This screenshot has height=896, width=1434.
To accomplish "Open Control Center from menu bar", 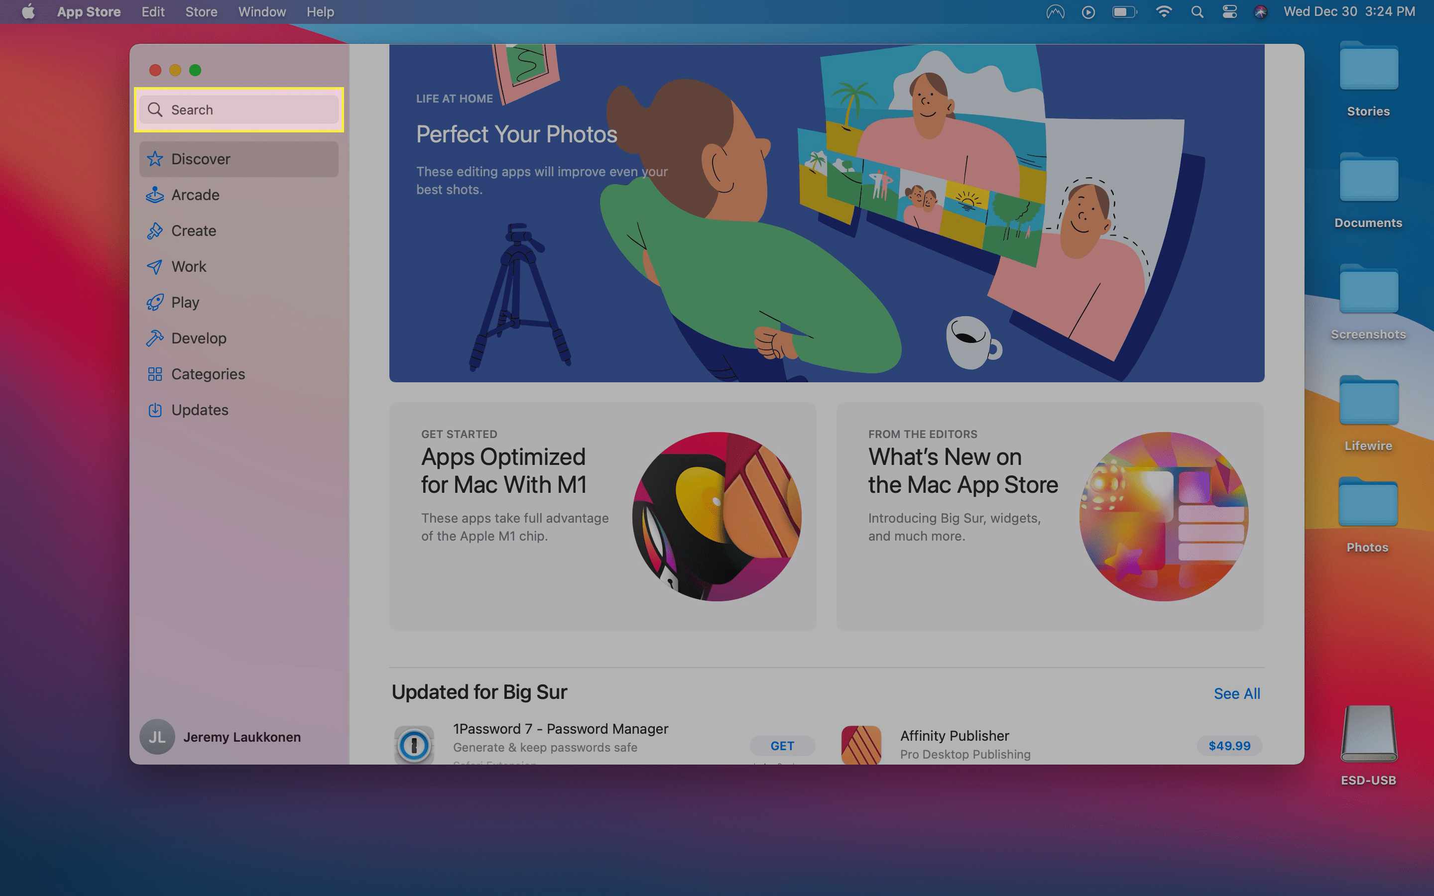I will (x=1229, y=11).
